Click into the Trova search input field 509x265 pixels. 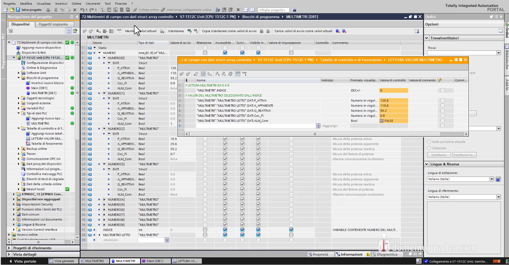pos(462,53)
